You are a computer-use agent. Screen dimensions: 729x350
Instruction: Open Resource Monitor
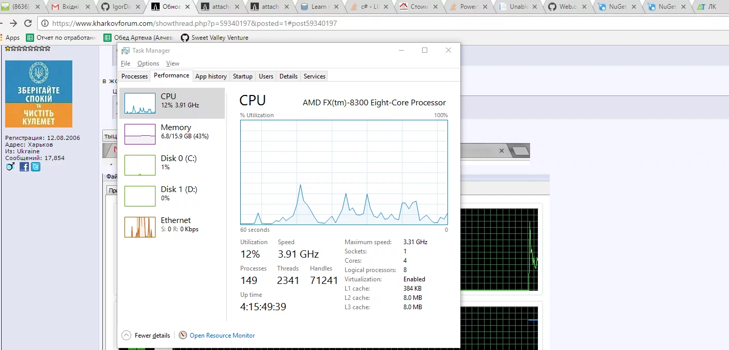pos(222,335)
